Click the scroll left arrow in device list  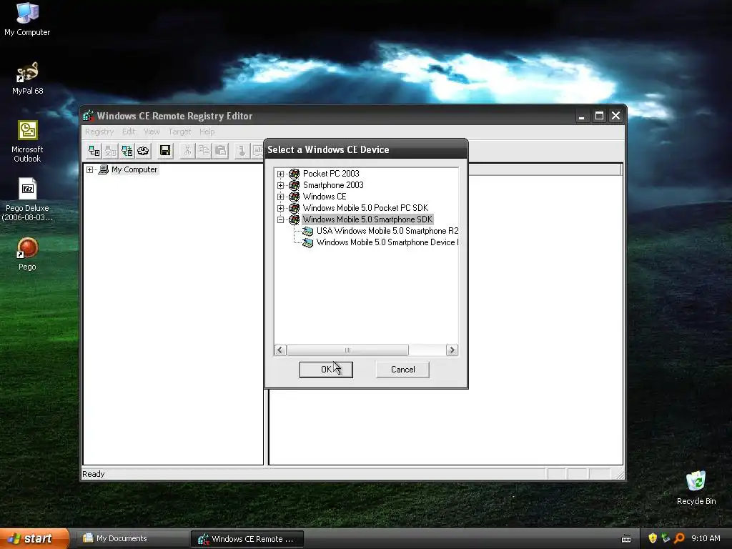(280, 350)
